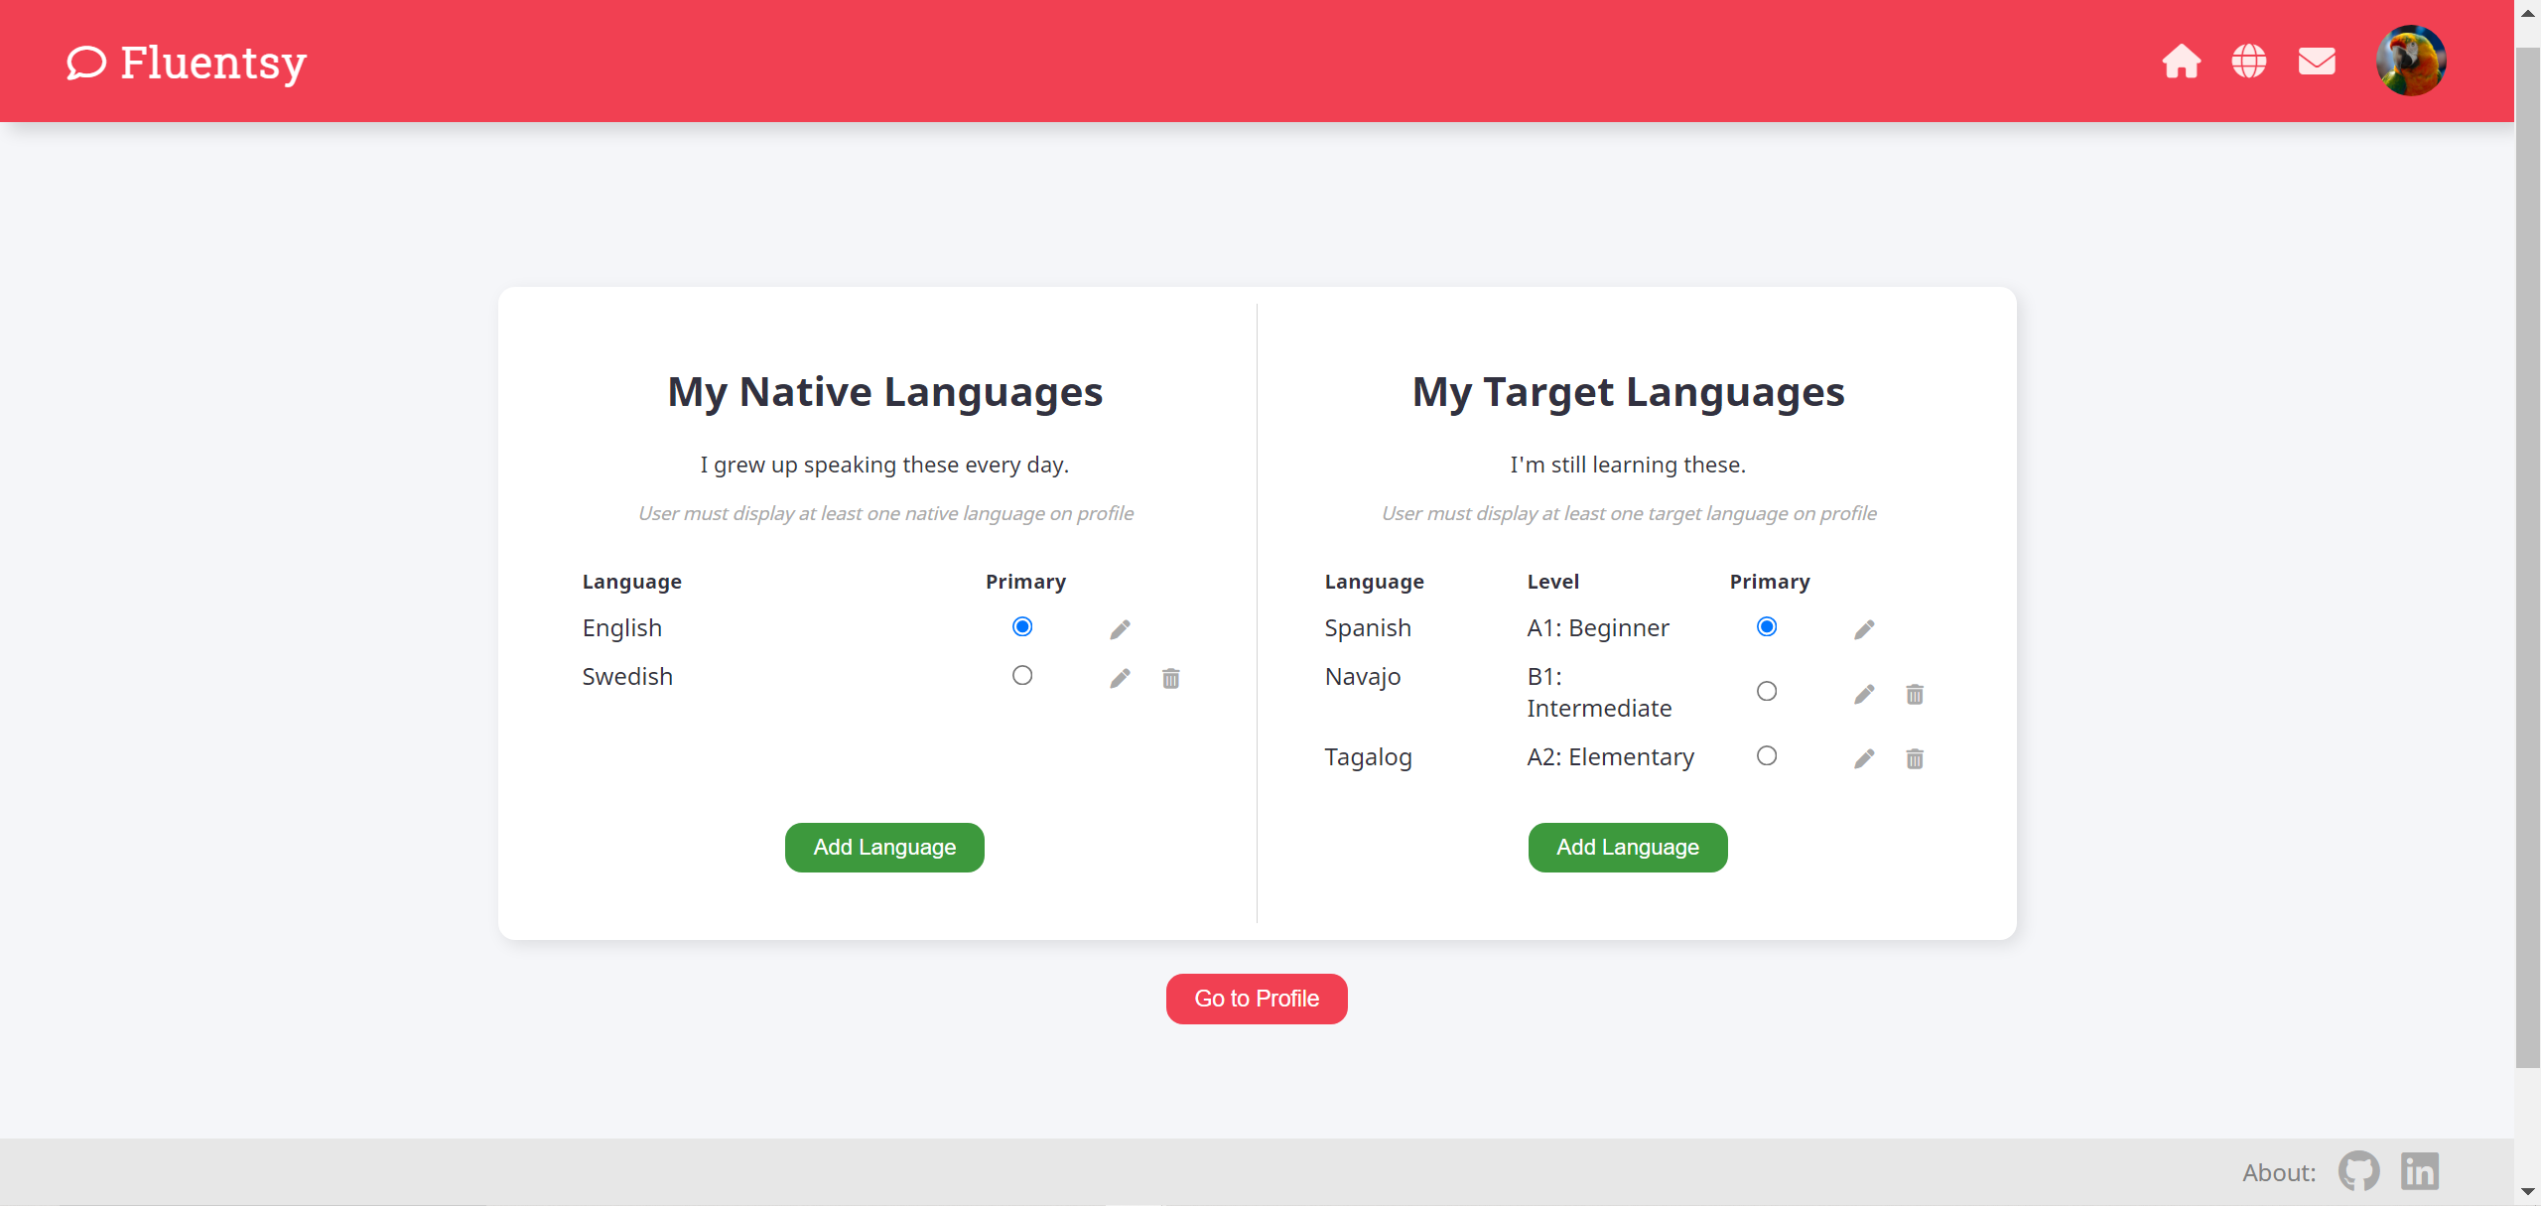Delete Swedish using the trash icon

coord(1170,678)
